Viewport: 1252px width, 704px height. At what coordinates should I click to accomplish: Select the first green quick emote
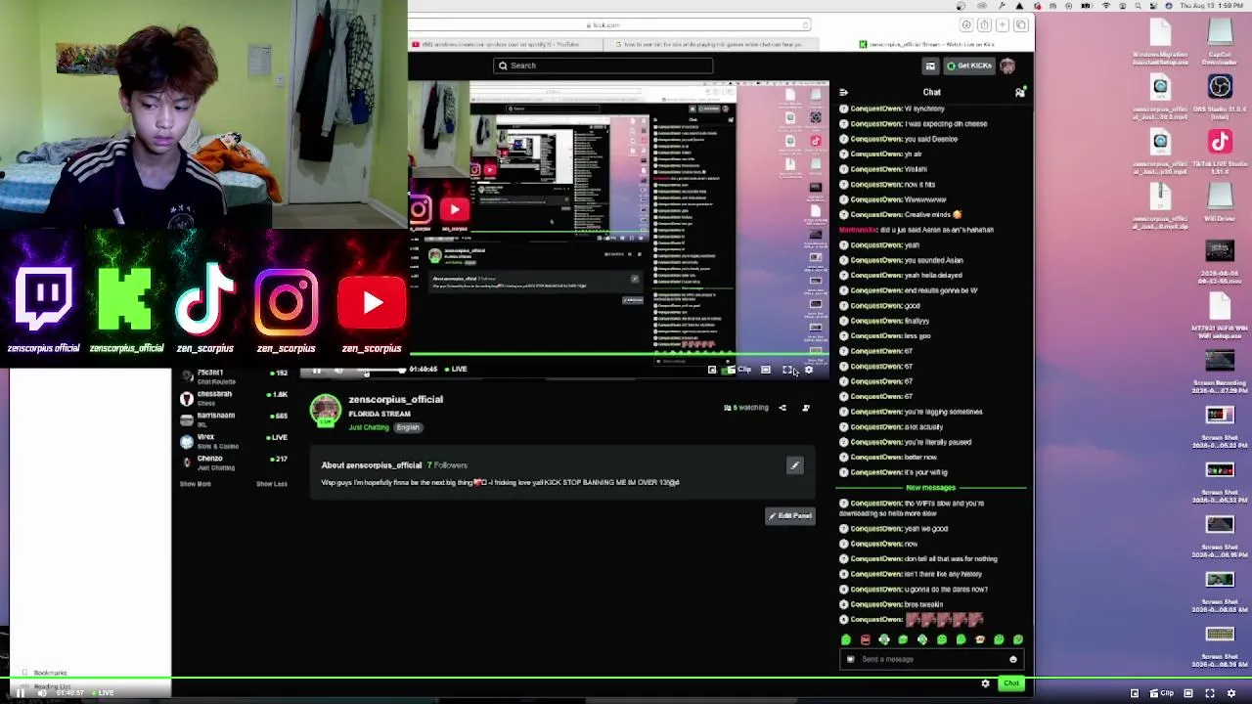pyautogui.click(x=846, y=639)
